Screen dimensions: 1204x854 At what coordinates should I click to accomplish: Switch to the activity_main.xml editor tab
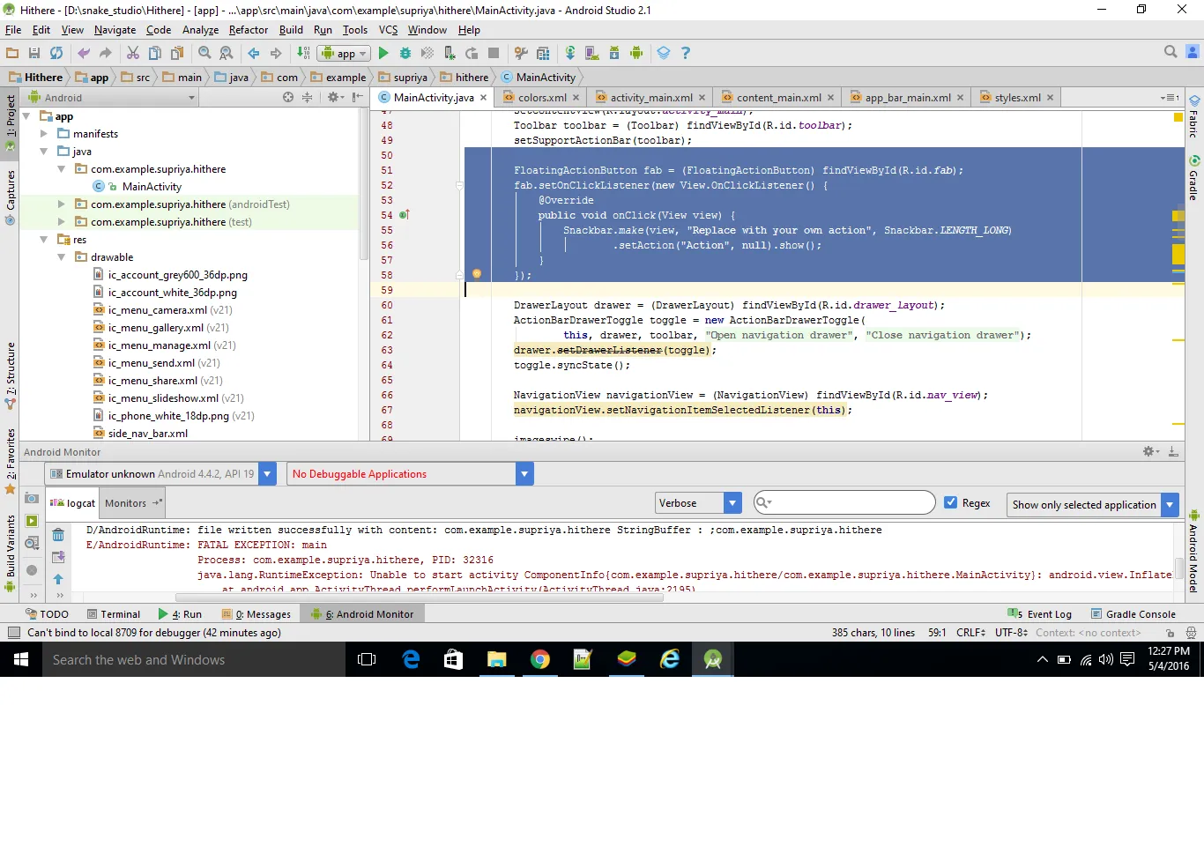point(650,98)
